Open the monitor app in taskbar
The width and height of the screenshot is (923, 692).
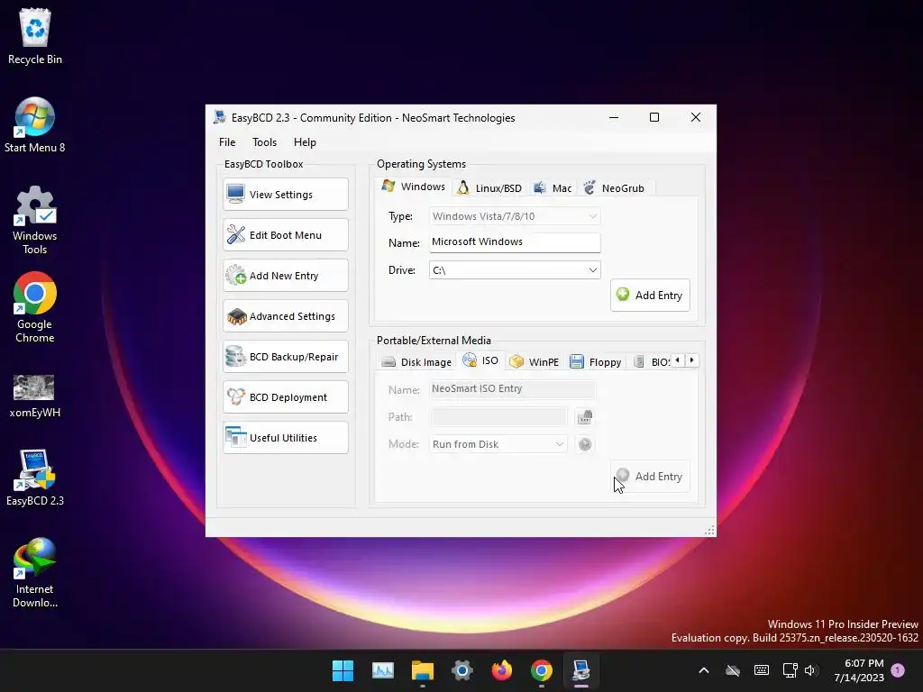click(382, 670)
